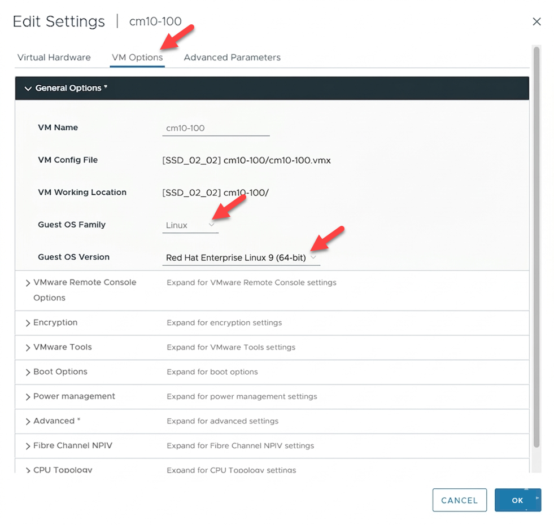Click the dialog's vertical scrollbar
This screenshot has height=525, width=554.
(x=536, y=226)
